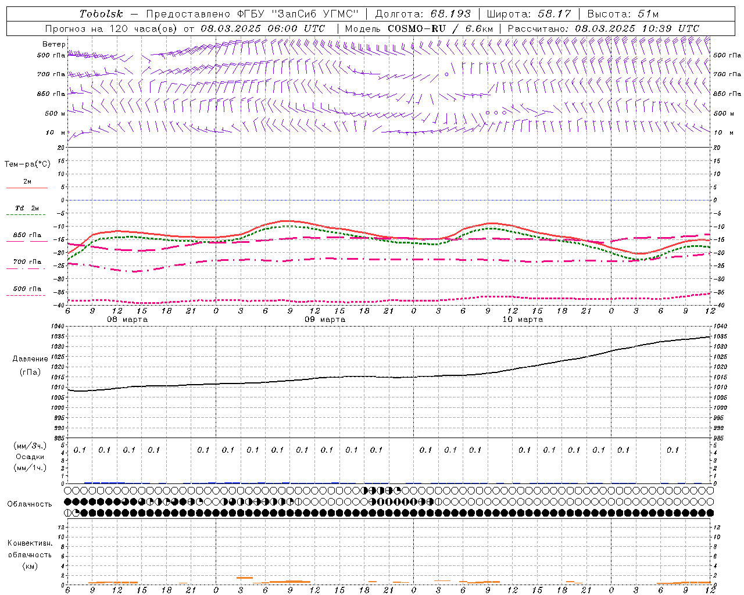Click the "Облачность" cloud cover label
The image size is (744, 595).
coord(30,504)
